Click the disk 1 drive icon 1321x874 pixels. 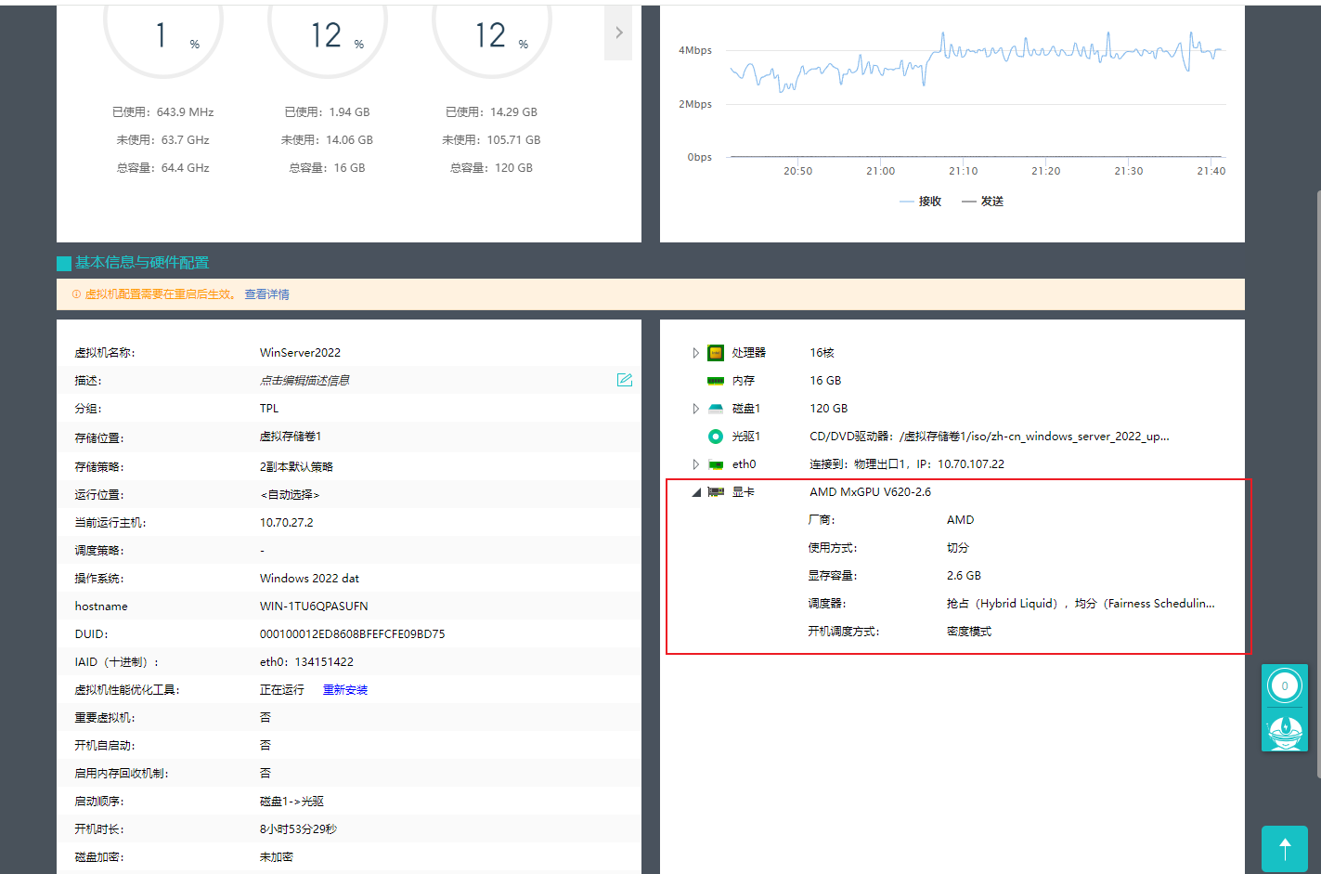coord(715,409)
